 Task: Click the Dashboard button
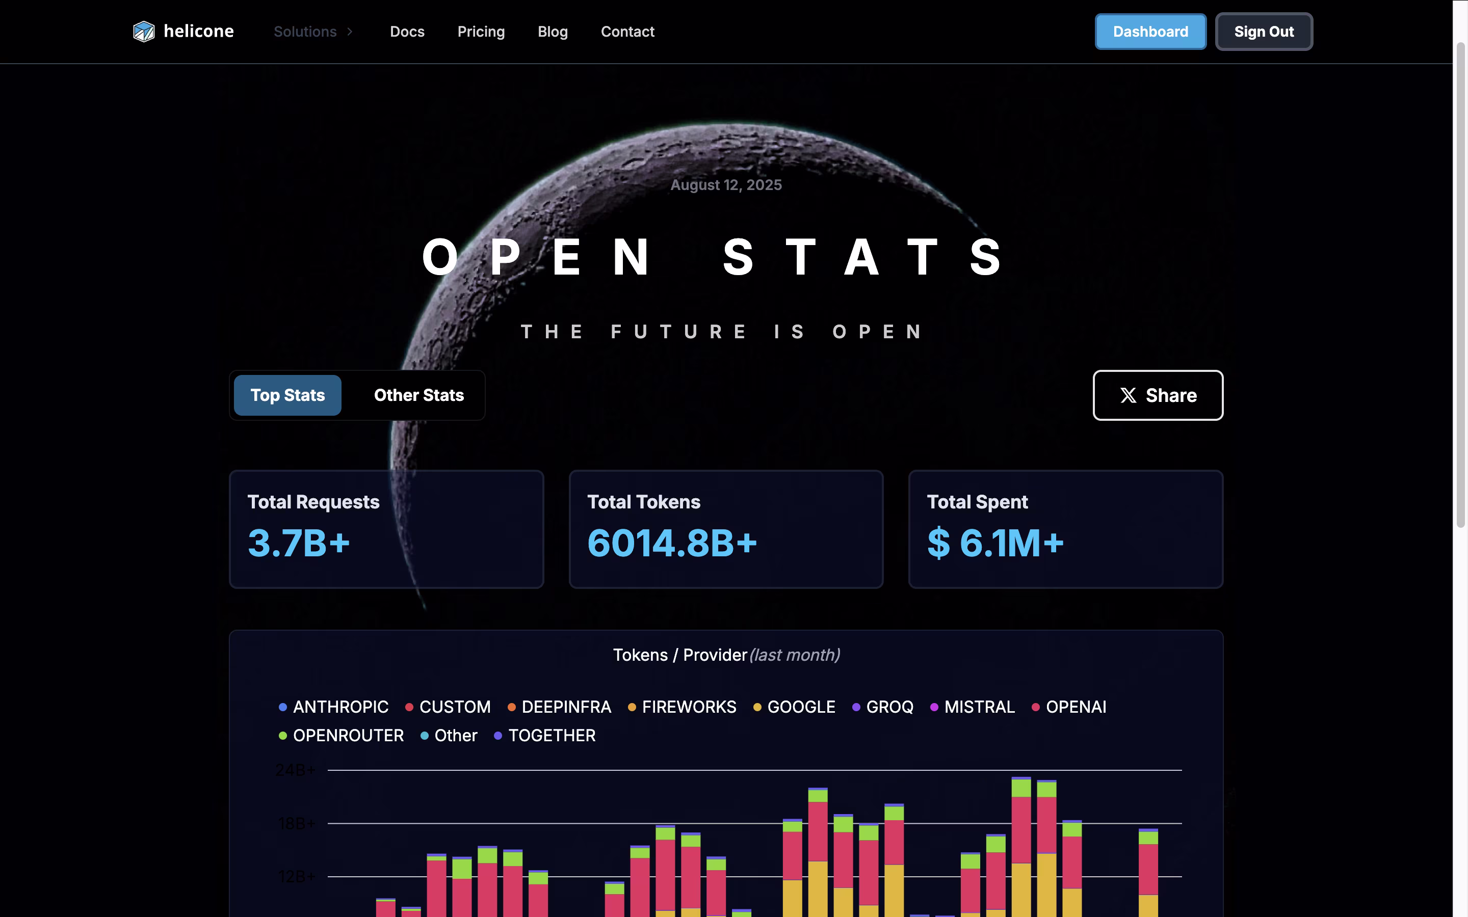(x=1150, y=32)
